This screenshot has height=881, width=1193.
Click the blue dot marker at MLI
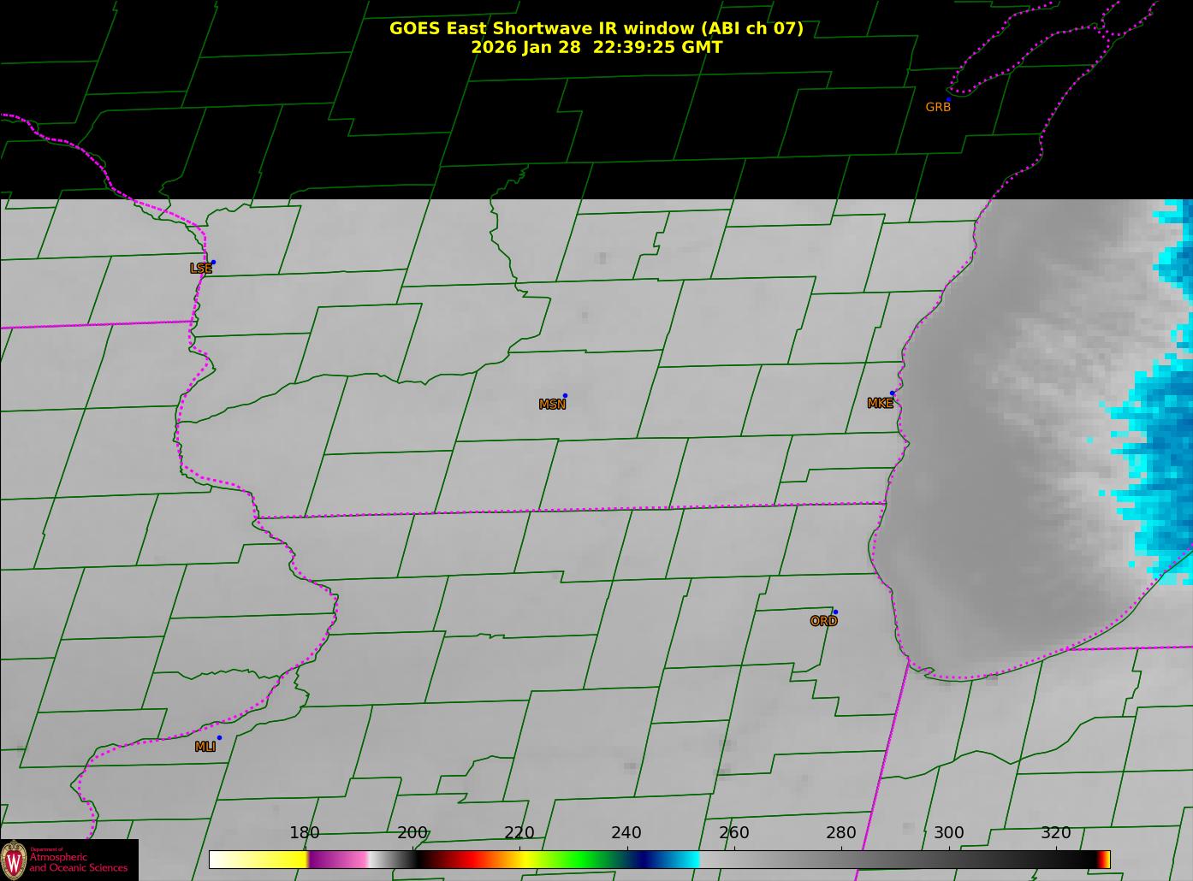[x=219, y=737]
